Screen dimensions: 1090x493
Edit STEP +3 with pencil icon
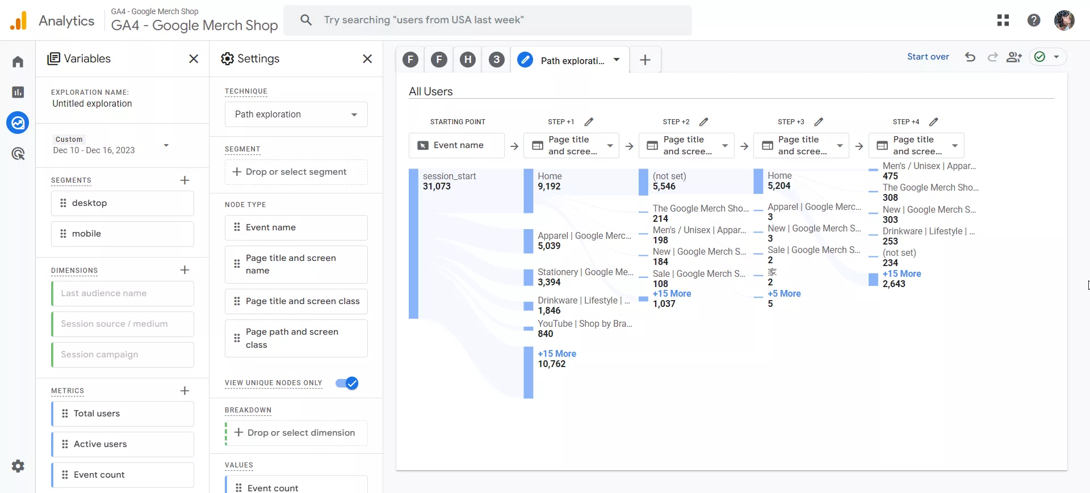coord(819,122)
